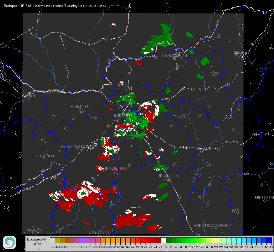Click the A 3 (H) road label south of Eger

point(196,89)
